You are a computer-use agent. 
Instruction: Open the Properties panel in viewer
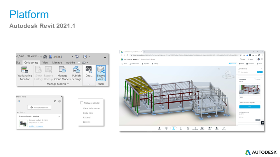pos(145,64)
